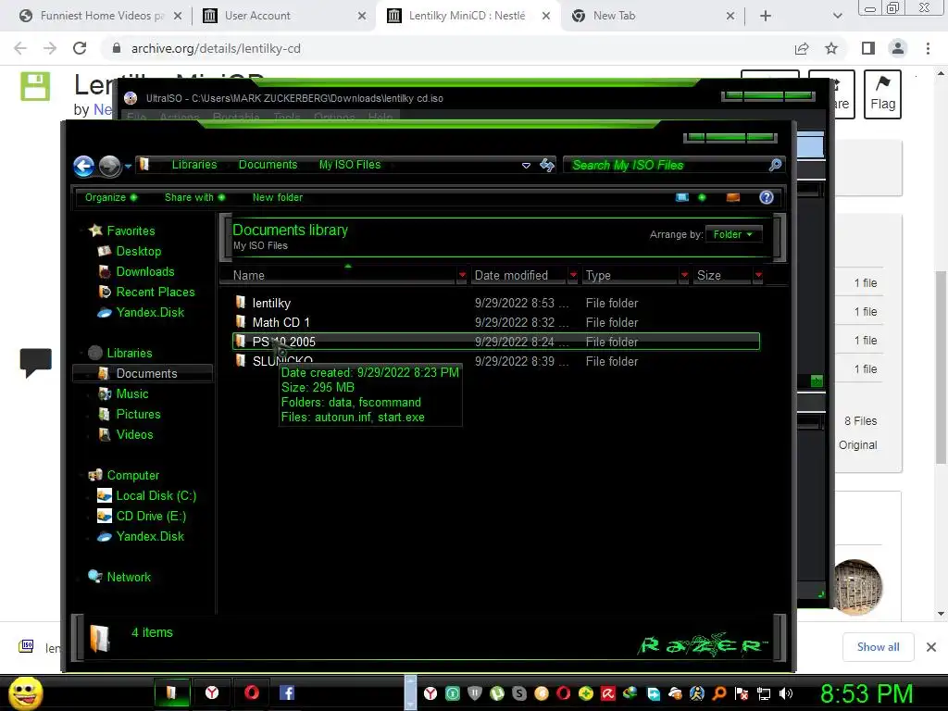Open the Music library
The image size is (948, 711).
131,394
